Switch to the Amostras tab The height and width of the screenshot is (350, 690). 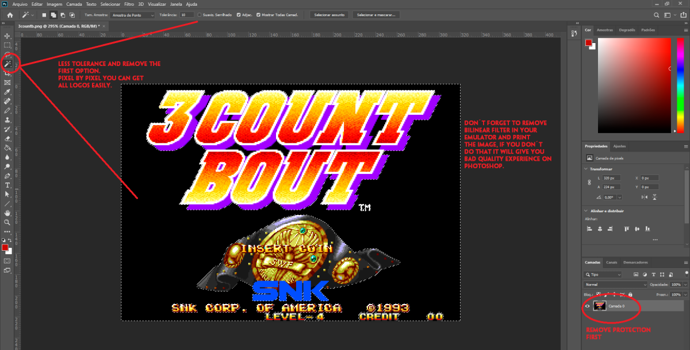[605, 29]
